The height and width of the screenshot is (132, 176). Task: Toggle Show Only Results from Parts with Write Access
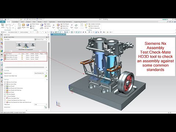point(5,102)
